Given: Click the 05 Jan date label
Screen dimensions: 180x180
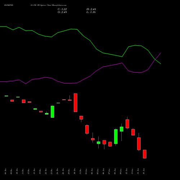Looking at the screenshot, I should tap(98, 171).
